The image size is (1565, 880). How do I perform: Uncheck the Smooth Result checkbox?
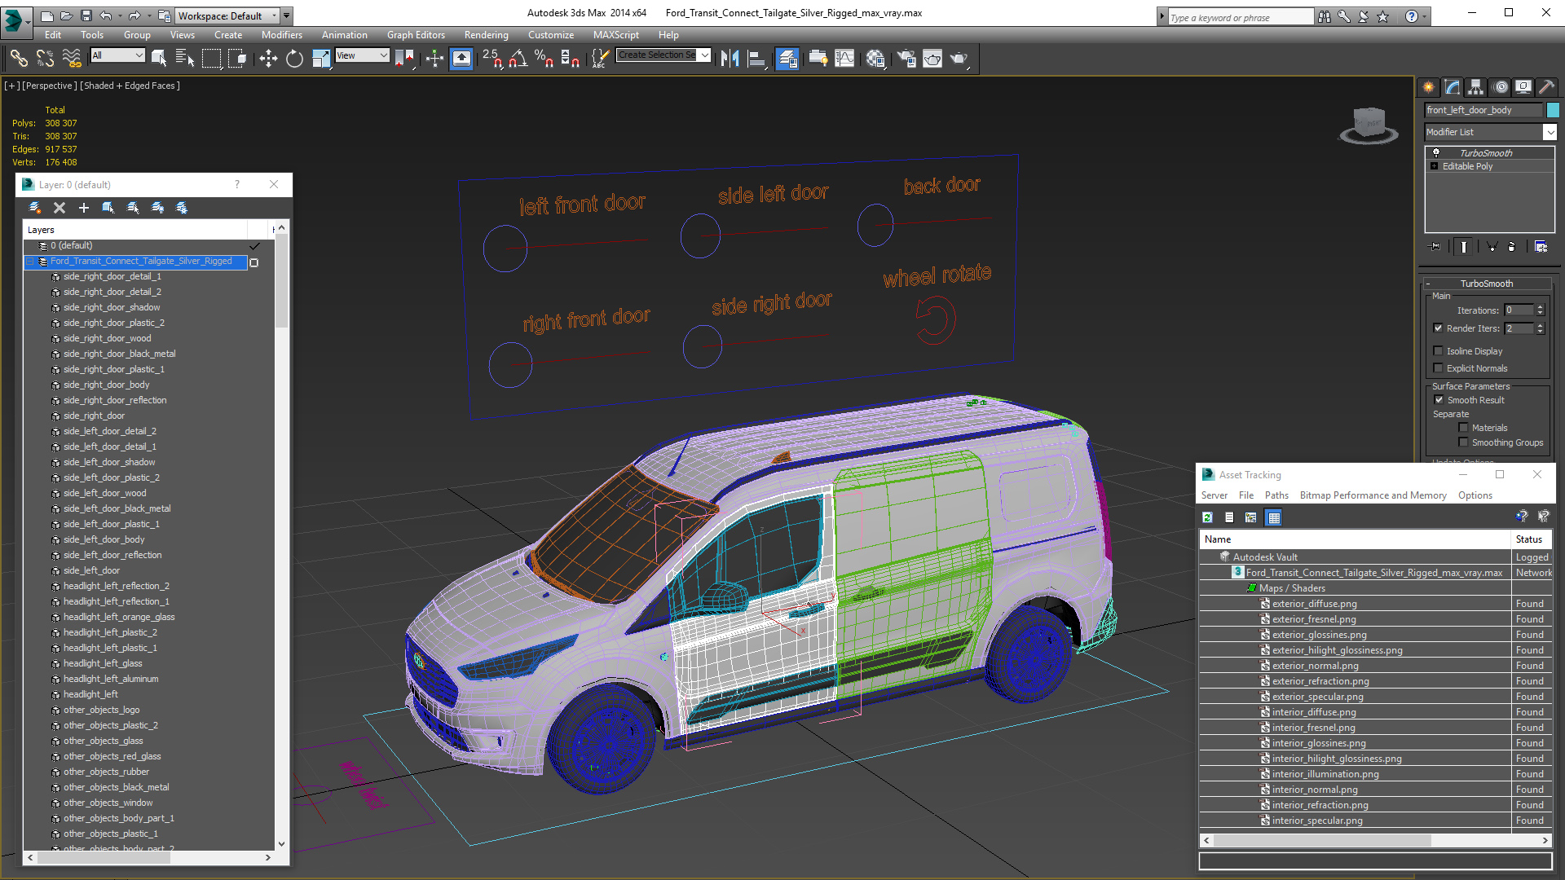coord(1439,400)
